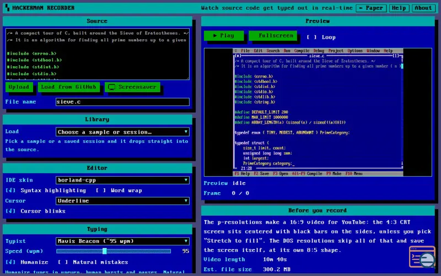
Task: Click the Project menu in the preview IDE
Action: coord(336,51)
